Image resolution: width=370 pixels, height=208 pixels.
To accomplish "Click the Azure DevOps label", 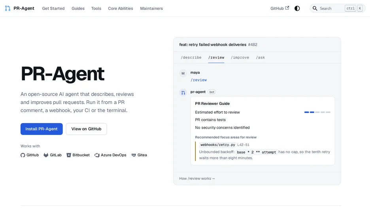I will pos(113,155).
